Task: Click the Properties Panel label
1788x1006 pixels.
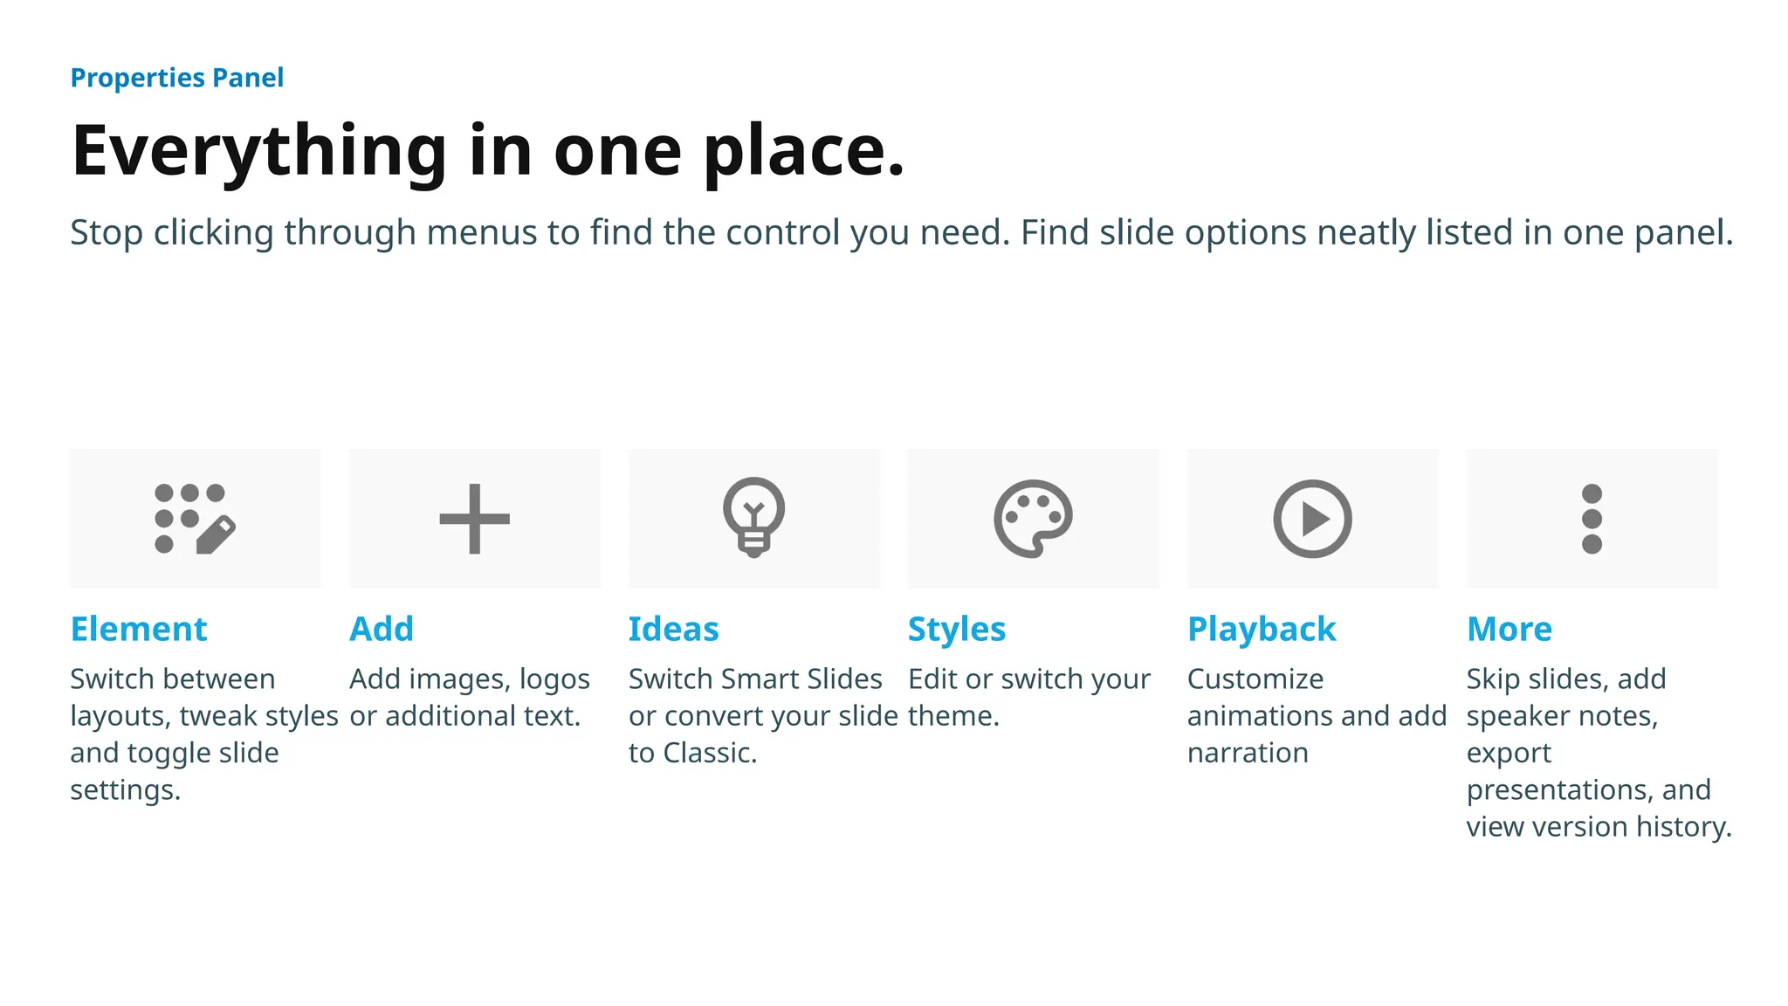Action: 177,78
